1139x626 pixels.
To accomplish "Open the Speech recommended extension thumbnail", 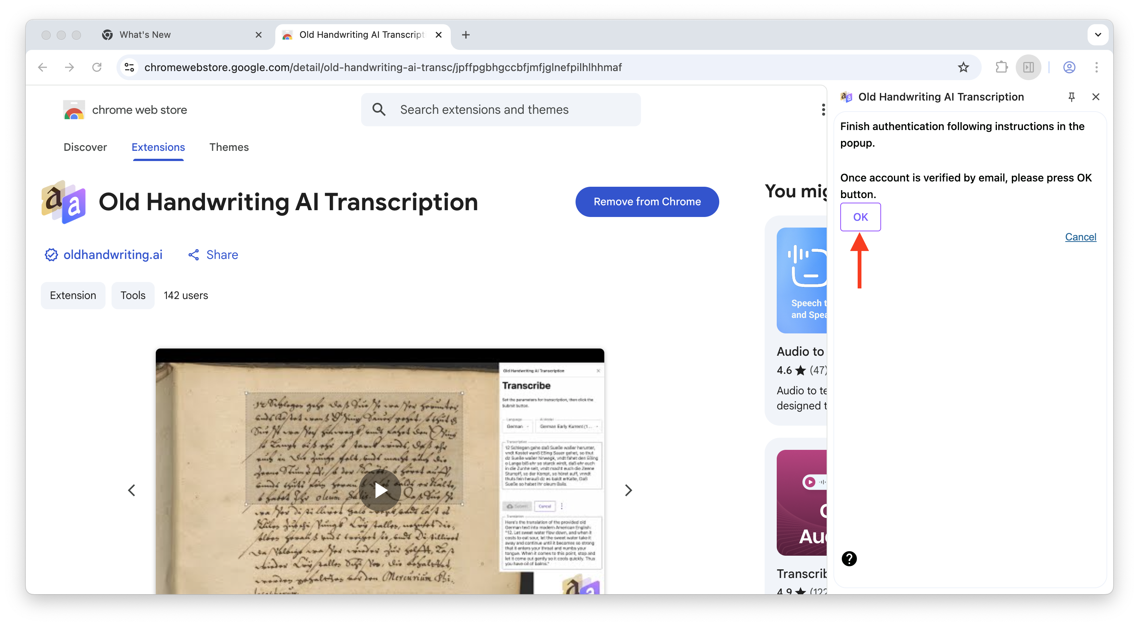I will point(802,280).
